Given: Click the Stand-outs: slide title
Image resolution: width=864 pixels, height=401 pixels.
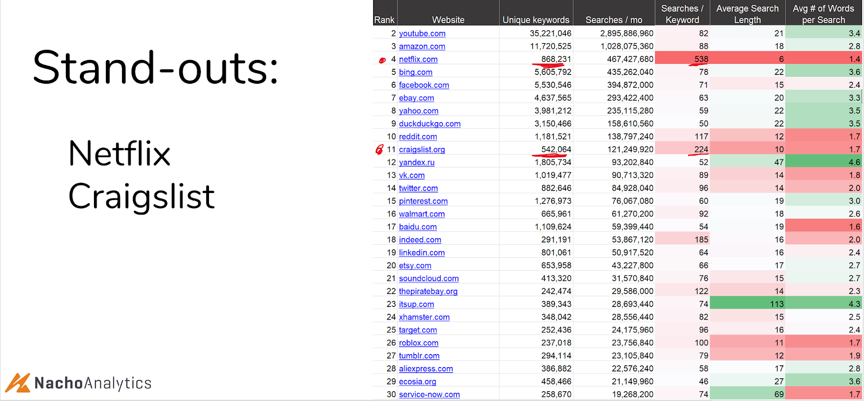Looking at the screenshot, I should point(156,68).
